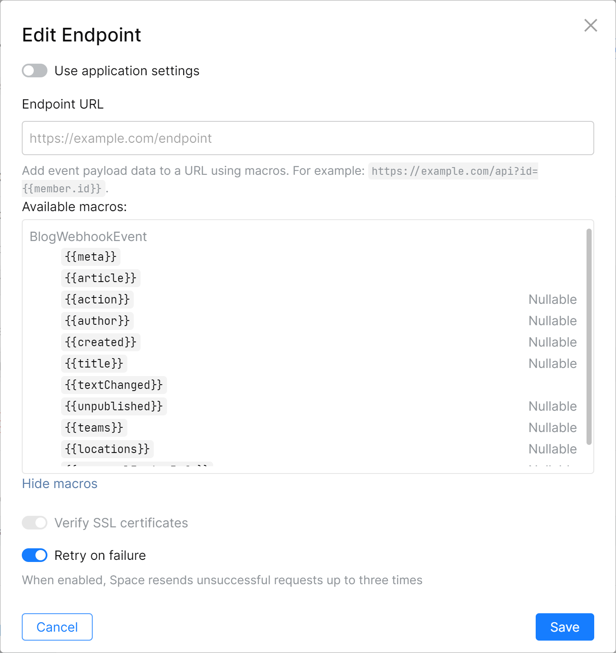Pick the {{textChanged}} macro
Image resolution: width=616 pixels, height=653 pixels.
[114, 385]
